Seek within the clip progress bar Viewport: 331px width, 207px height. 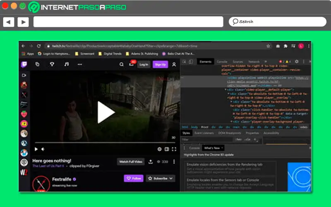pyautogui.click(x=106, y=142)
